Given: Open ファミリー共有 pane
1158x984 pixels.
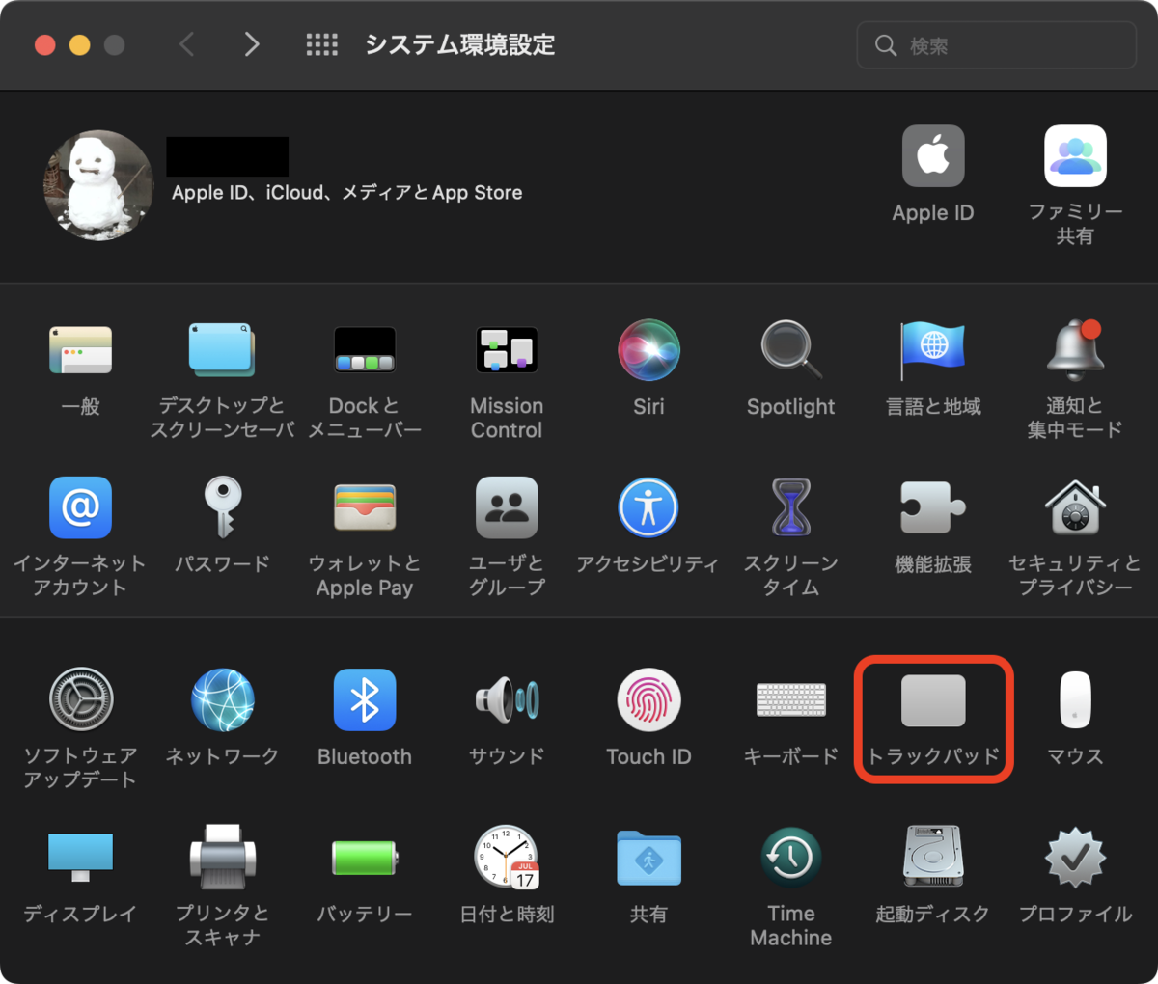Looking at the screenshot, I should 1075,156.
